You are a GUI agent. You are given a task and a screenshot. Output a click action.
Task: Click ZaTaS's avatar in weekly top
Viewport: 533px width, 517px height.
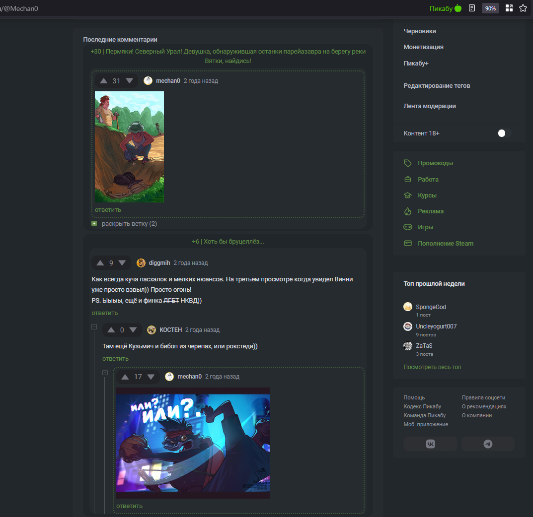point(407,345)
